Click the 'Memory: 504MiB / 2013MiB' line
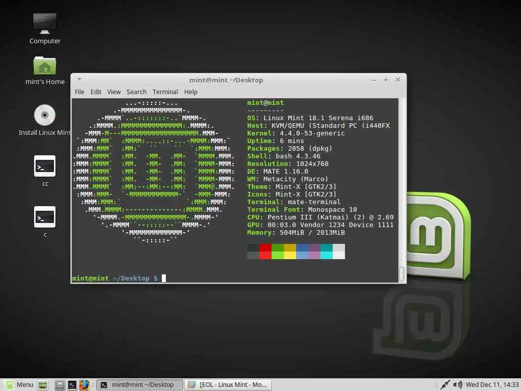 tap(296, 233)
